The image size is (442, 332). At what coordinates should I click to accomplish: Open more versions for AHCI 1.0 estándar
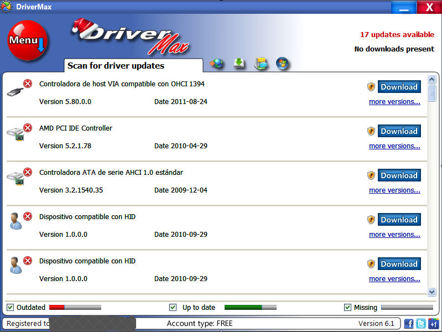click(394, 190)
